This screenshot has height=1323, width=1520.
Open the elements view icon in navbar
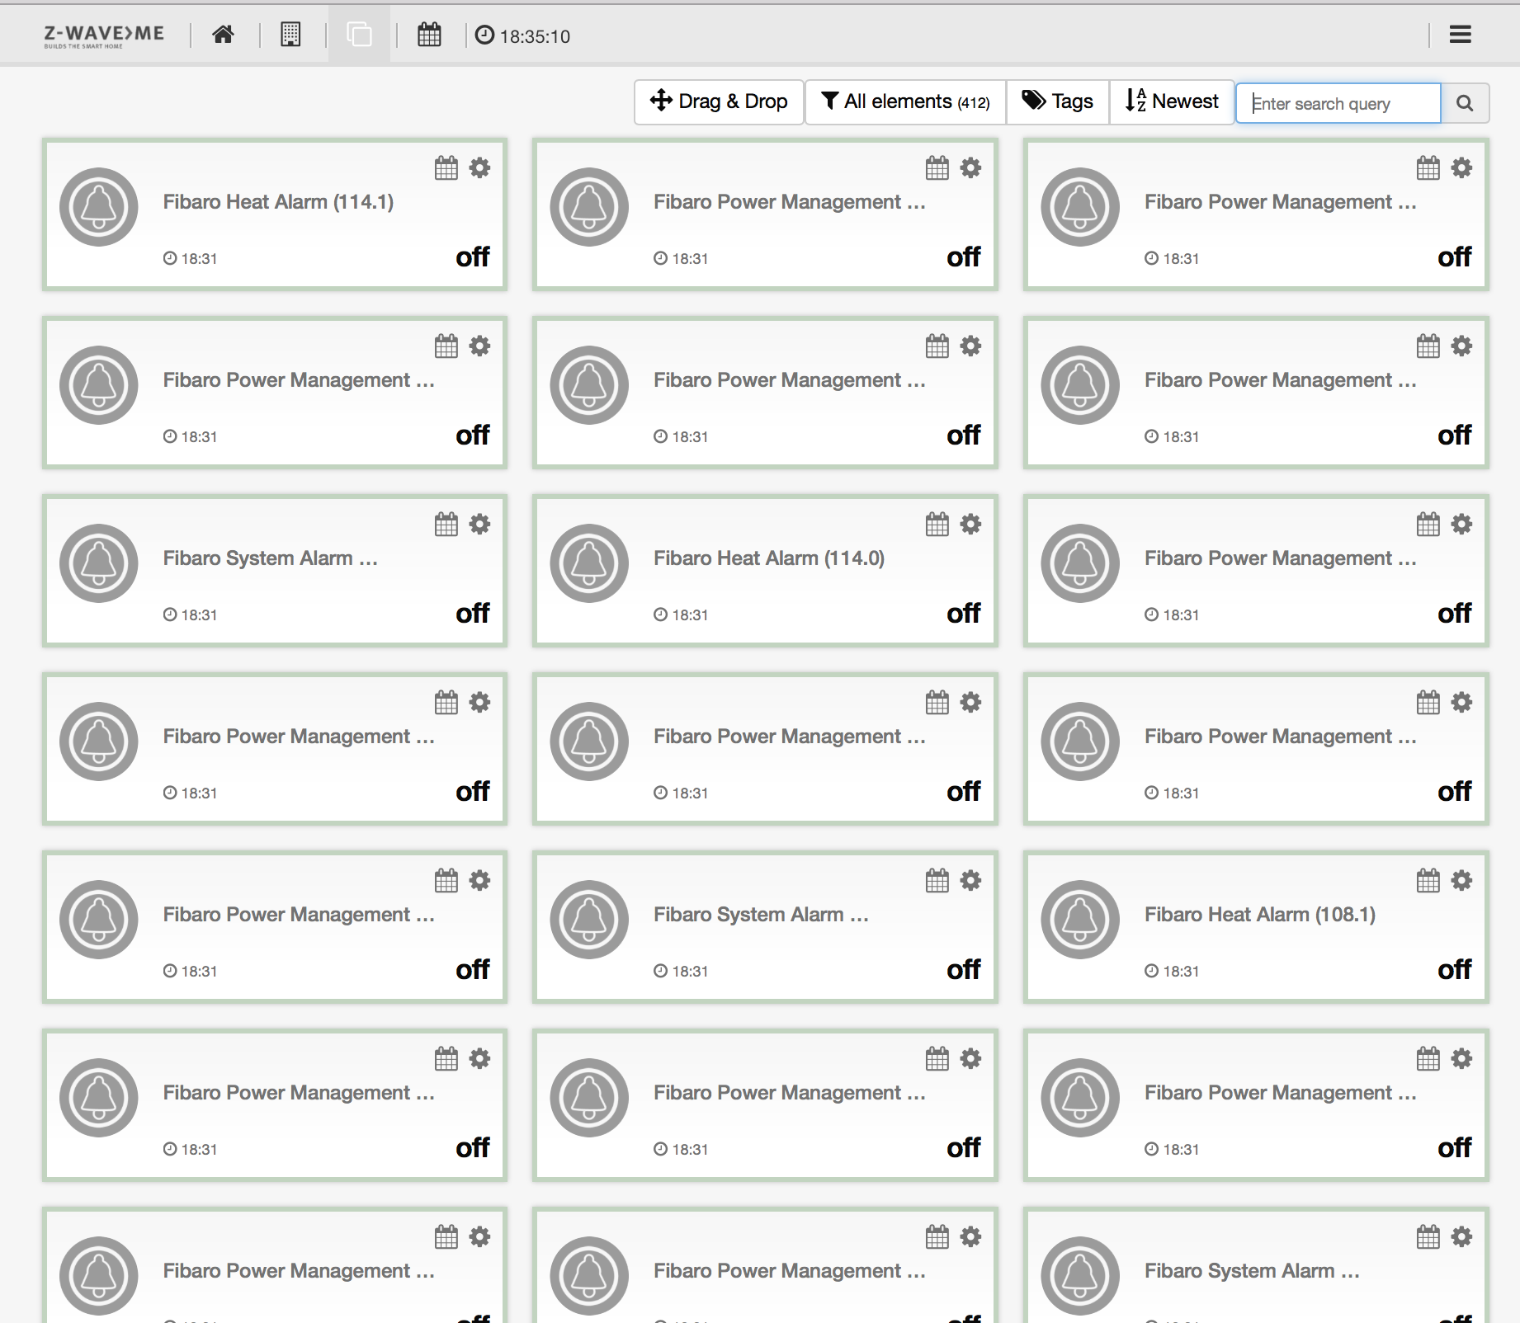359,35
